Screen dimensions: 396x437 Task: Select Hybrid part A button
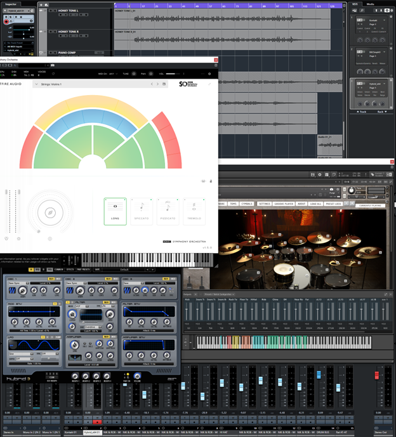(31, 270)
